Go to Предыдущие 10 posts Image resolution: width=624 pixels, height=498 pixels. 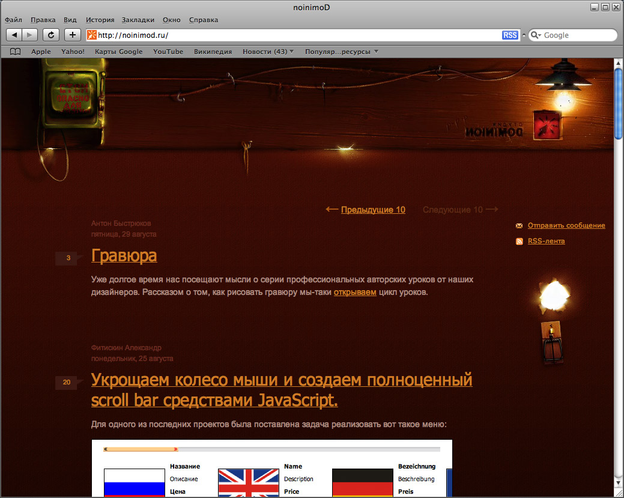click(x=373, y=210)
